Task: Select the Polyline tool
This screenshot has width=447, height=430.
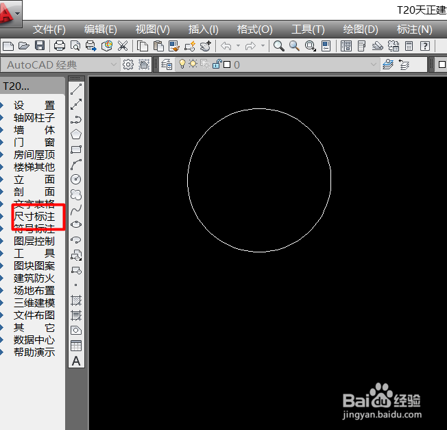Action: click(x=76, y=119)
